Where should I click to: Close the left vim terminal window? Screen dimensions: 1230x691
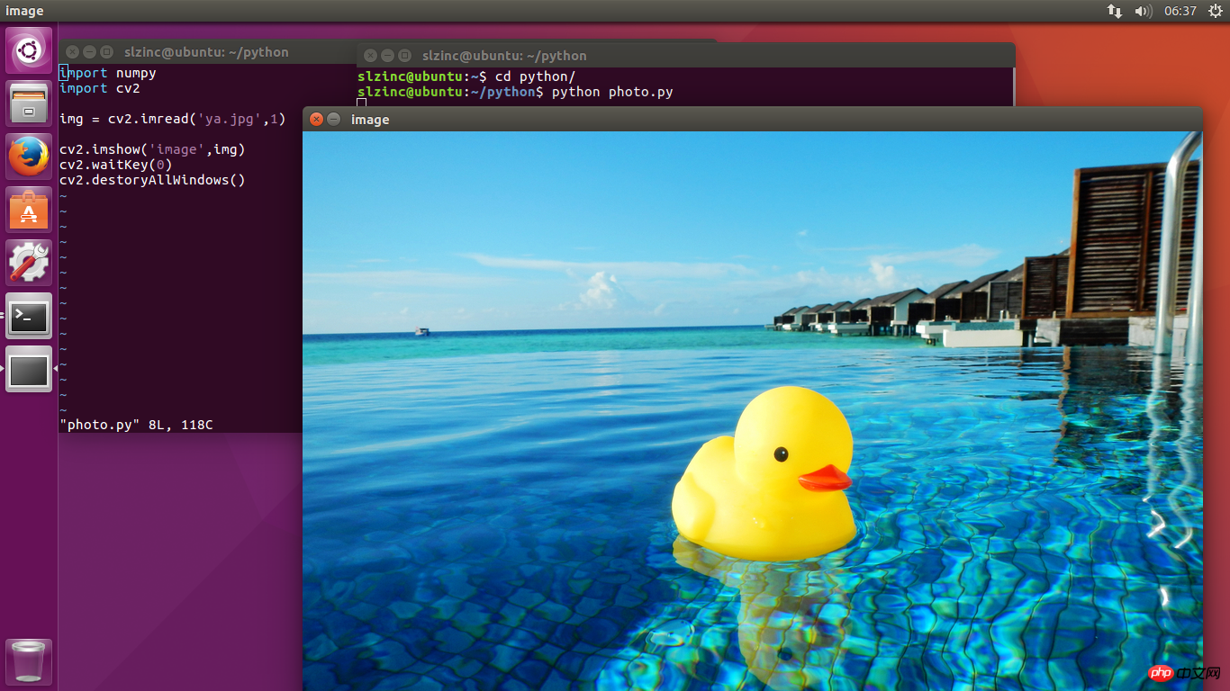pyautogui.click(x=72, y=52)
